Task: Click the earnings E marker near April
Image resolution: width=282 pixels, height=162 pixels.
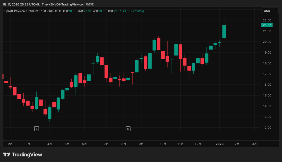Action: [x=36, y=129]
